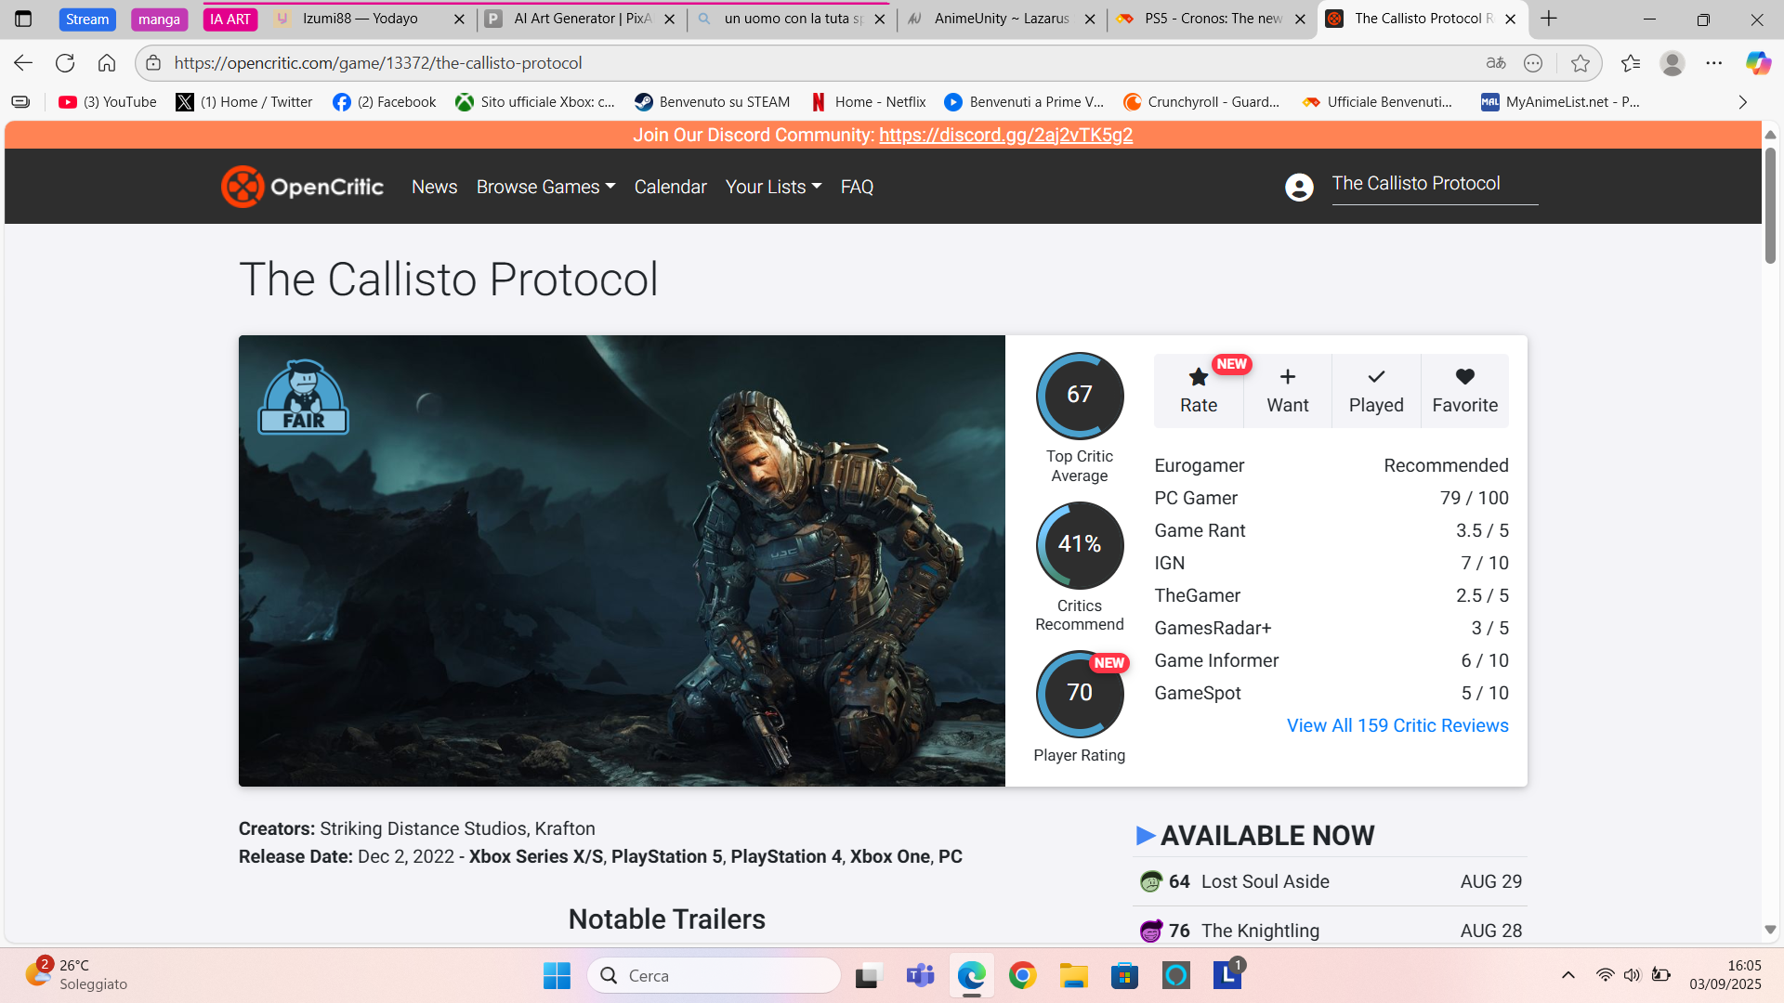Open Lost Soul Aside game entry
Image resolution: width=1784 pixels, height=1003 pixels.
1330,881
